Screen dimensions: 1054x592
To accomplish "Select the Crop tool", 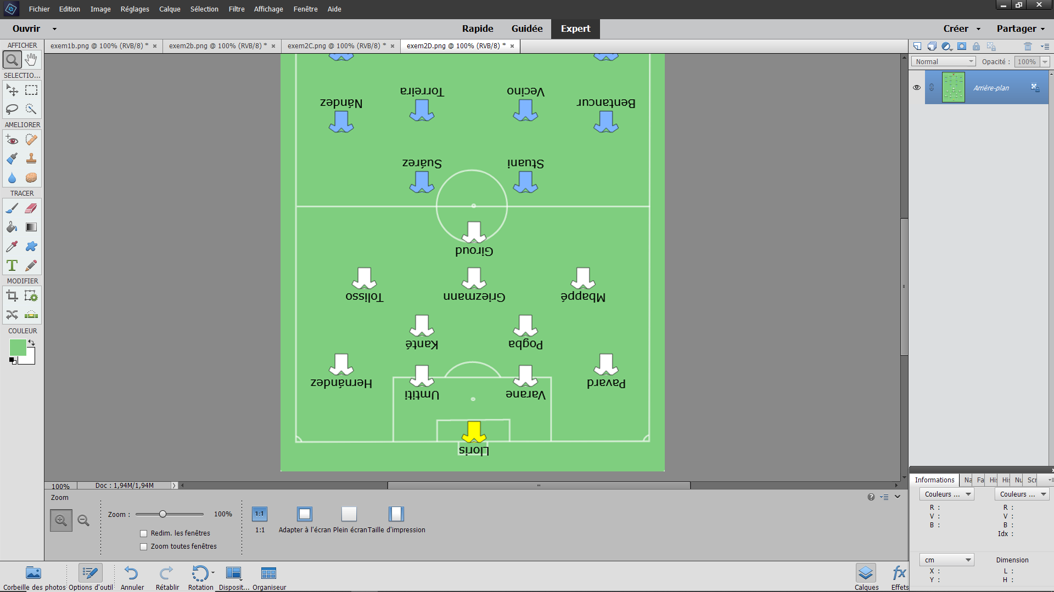I will tap(12, 296).
